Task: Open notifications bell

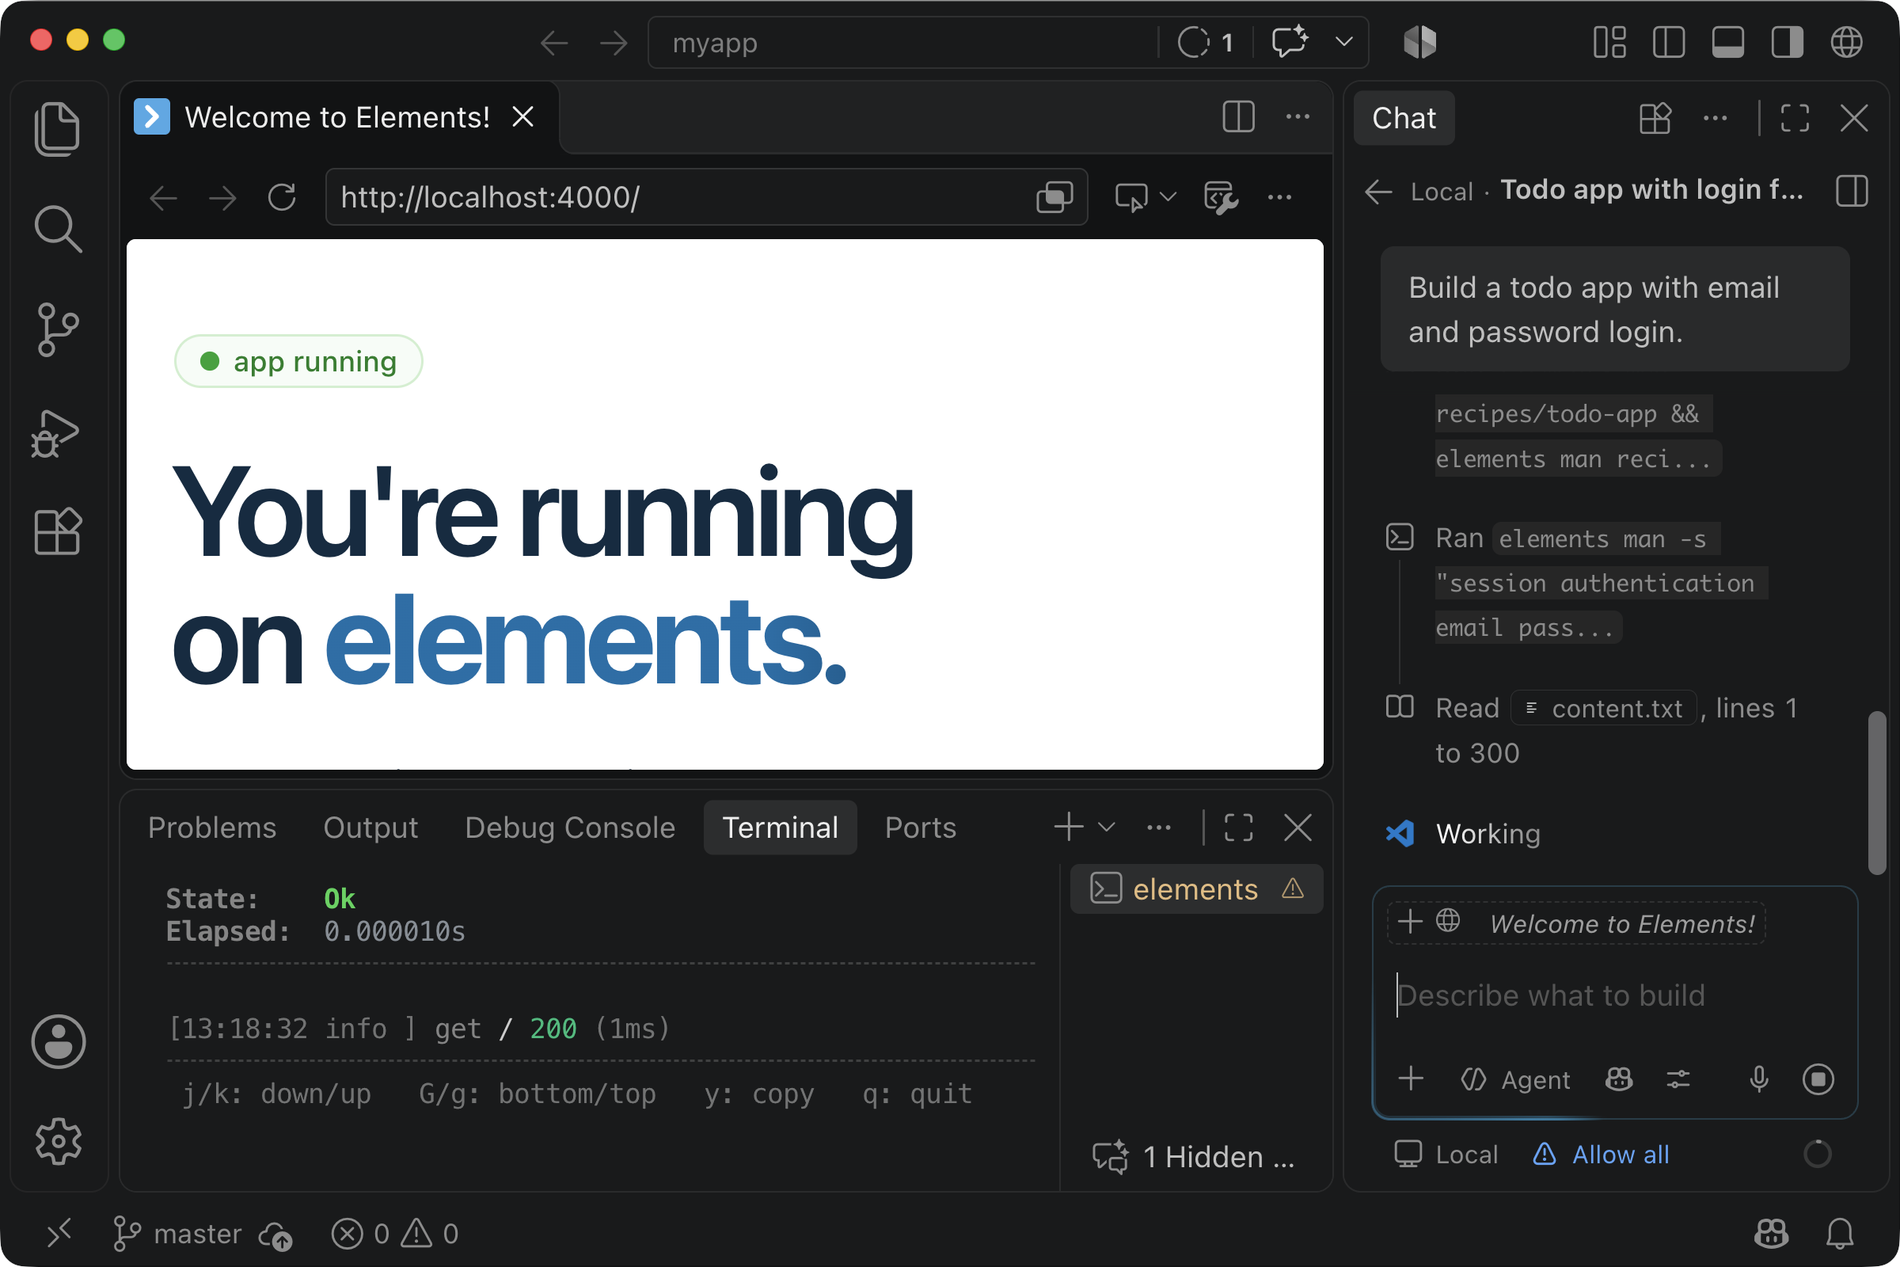Action: click(x=1839, y=1233)
